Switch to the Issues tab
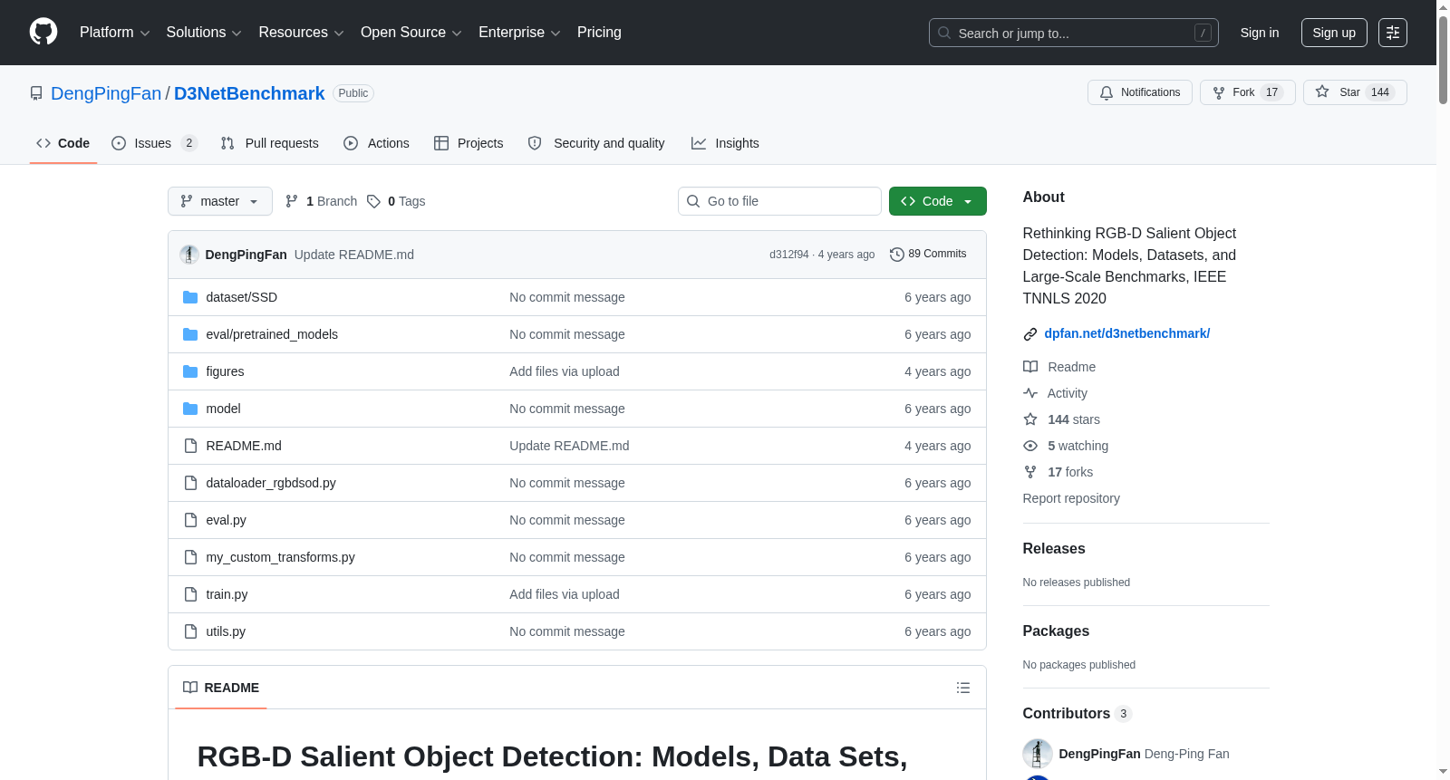The image size is (1450, 780). point(154,143)
